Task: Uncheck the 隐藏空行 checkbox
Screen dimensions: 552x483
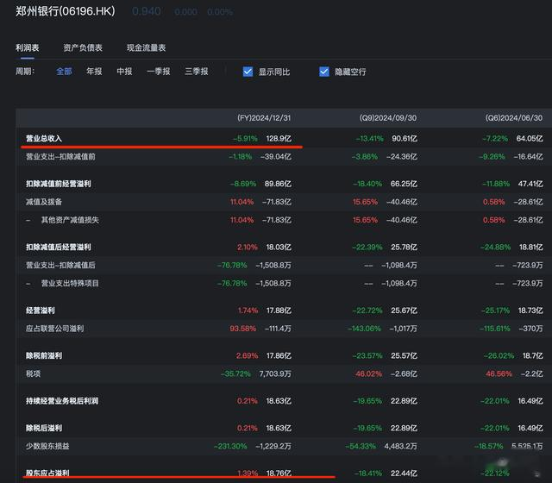Action: click(324, 72)
